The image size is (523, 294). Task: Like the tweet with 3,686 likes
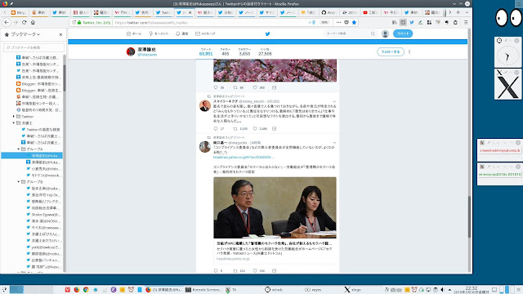[255, 129]
